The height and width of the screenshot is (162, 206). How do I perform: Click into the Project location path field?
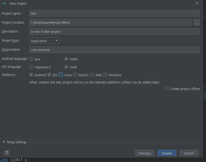pos(110,22)
